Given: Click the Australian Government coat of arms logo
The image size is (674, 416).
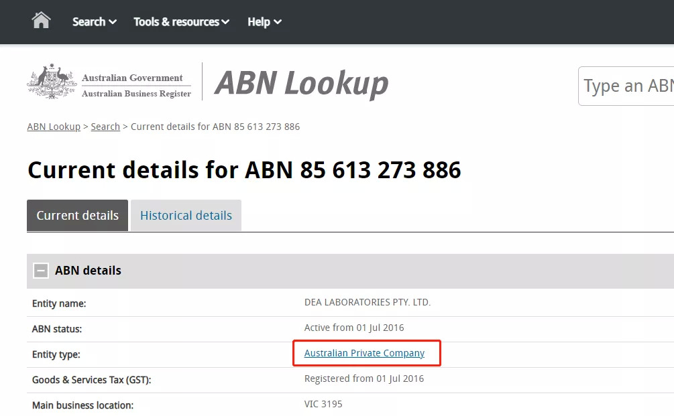Looking at the screenshot, I should [52, 82].
